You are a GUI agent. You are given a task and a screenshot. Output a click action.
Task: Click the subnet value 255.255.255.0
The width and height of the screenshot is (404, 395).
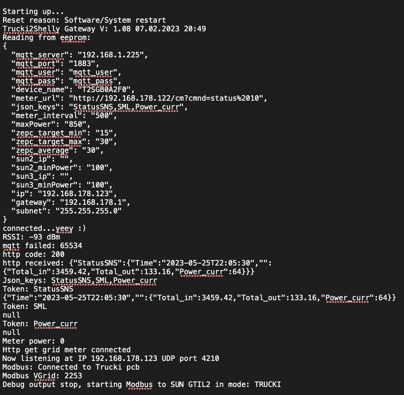pyautogui.click(x=89, y=211)
